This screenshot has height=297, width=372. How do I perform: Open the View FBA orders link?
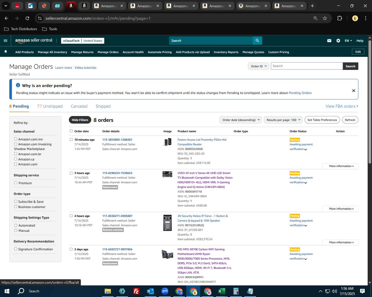click(342, 106)
